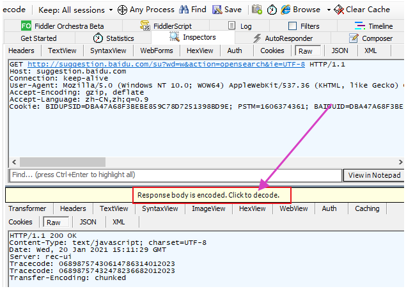Click the Log document icon

pos(231,26)
